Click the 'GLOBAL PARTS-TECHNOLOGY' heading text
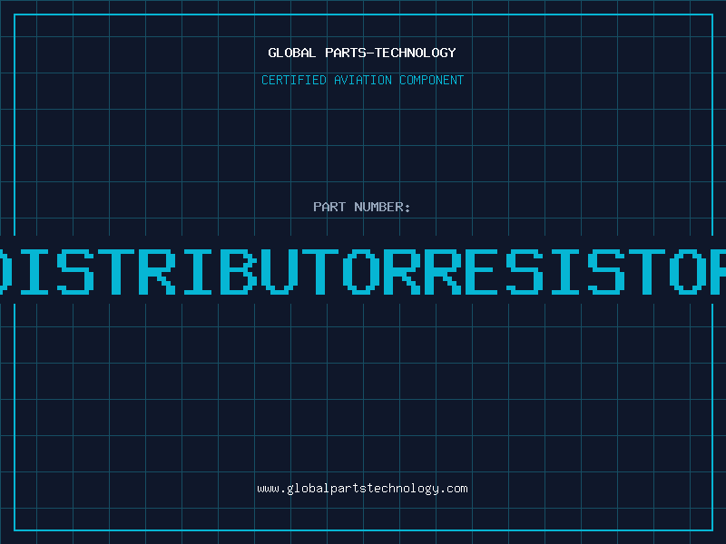Image resolution: width=726 pixels, height=544 pixels. point(362,53)
